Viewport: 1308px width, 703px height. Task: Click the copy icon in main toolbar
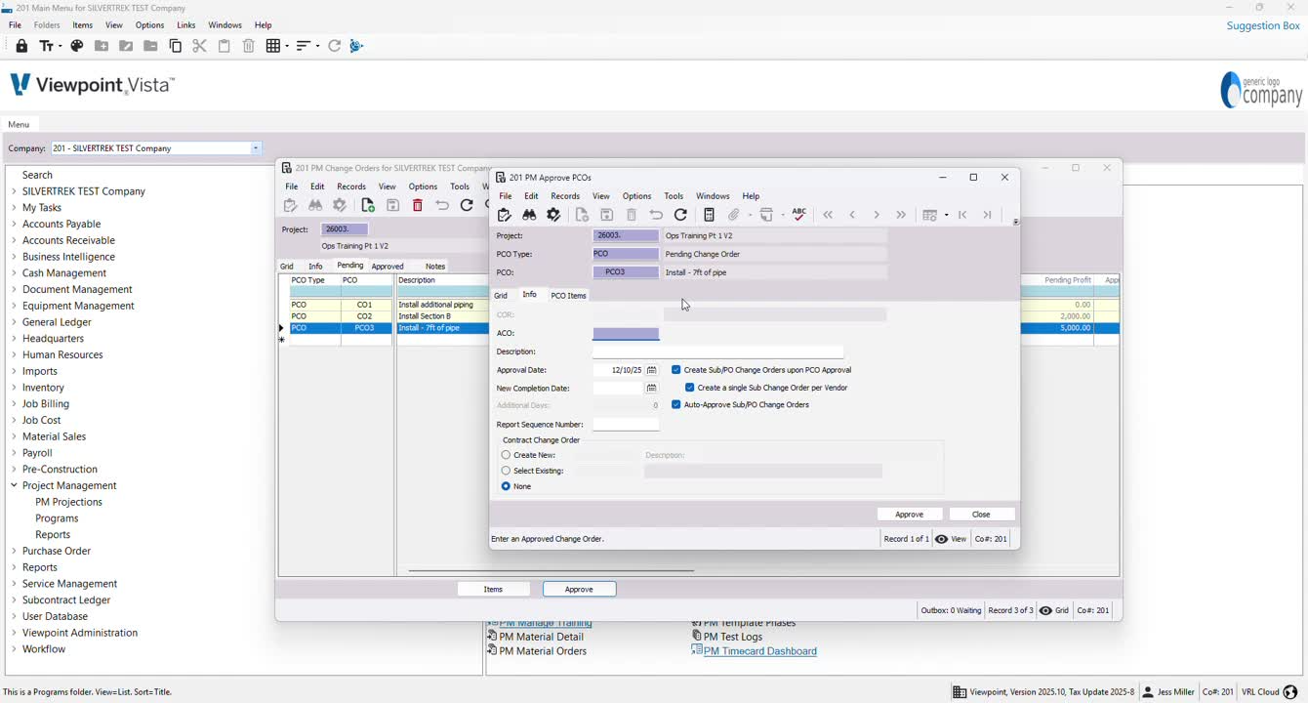click(176, 46)
